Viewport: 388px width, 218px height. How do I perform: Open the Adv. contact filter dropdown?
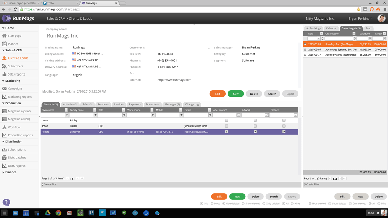coord(238,115)
